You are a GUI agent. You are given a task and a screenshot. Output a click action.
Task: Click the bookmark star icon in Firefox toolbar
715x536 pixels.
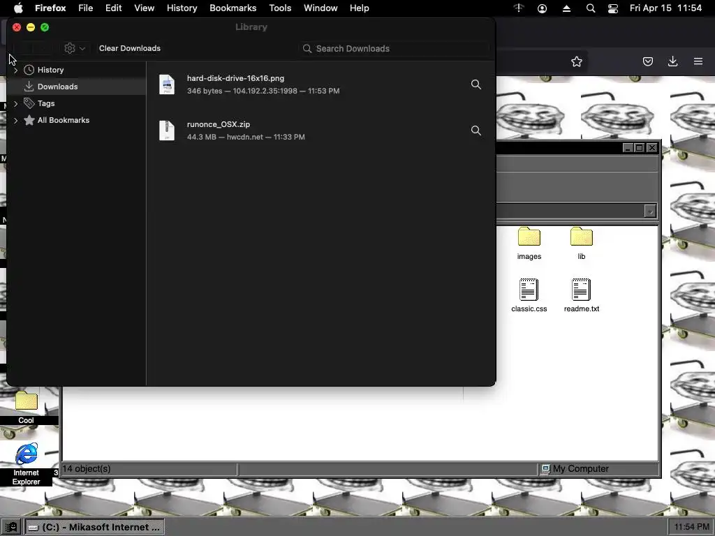coord(576,61)
